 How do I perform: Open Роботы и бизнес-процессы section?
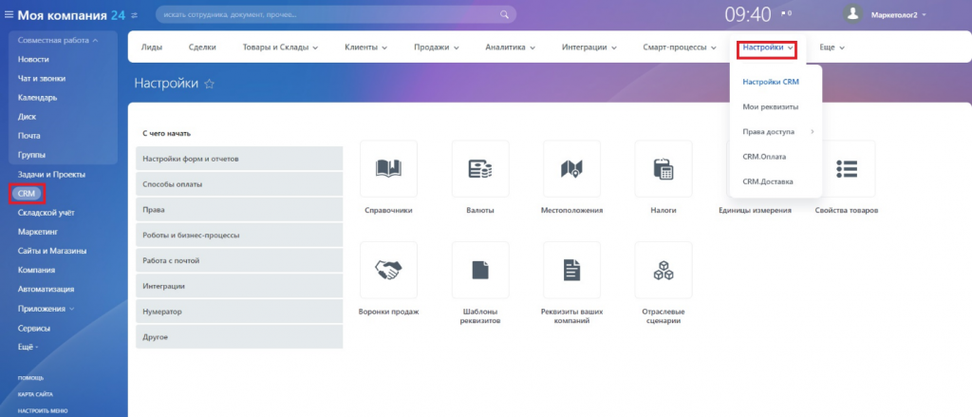tap(238, 235)
